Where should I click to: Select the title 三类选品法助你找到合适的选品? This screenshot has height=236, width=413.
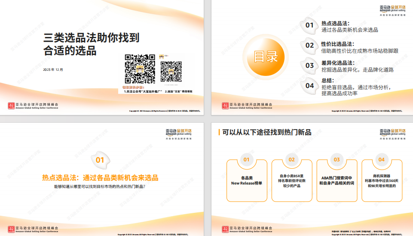pyautogui.click(x=91, y=44)
